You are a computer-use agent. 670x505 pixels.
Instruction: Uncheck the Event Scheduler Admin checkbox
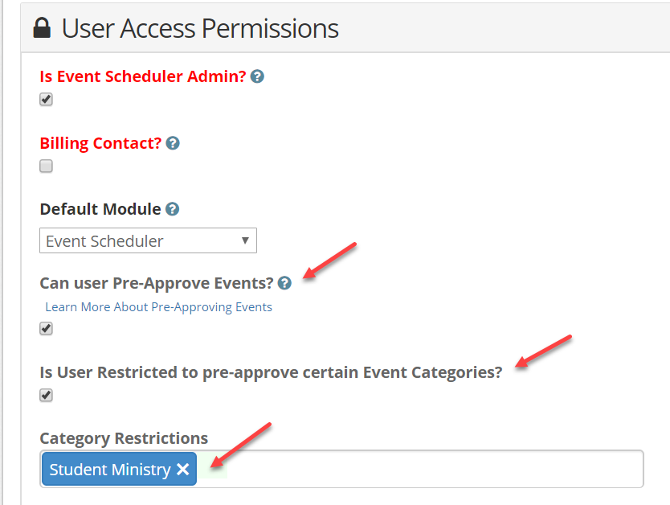pos(46,99)
